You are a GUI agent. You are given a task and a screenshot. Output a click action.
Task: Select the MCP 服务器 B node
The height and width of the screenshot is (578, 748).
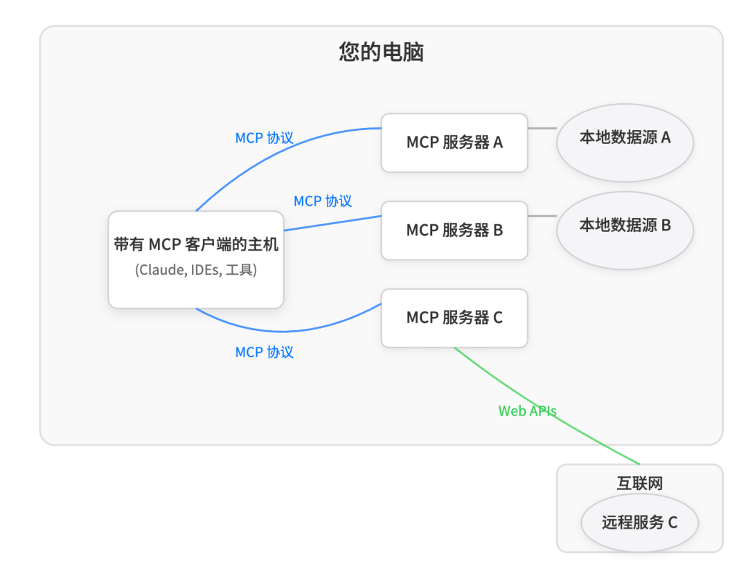(x=454, y=231)
